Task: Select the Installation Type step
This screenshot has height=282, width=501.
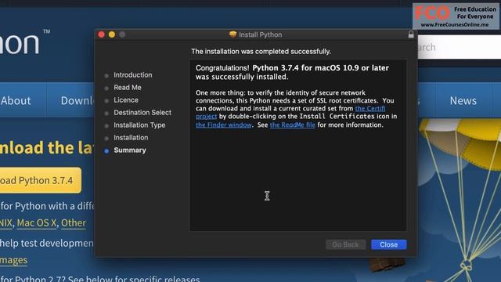Action: click(x=139, y=125)
